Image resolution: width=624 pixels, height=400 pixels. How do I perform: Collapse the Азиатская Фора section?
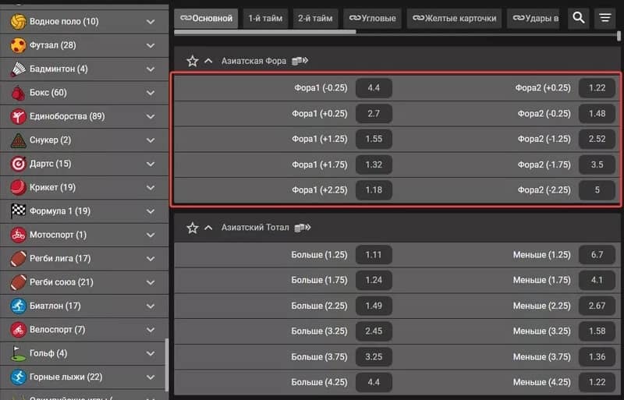(208, 61)
